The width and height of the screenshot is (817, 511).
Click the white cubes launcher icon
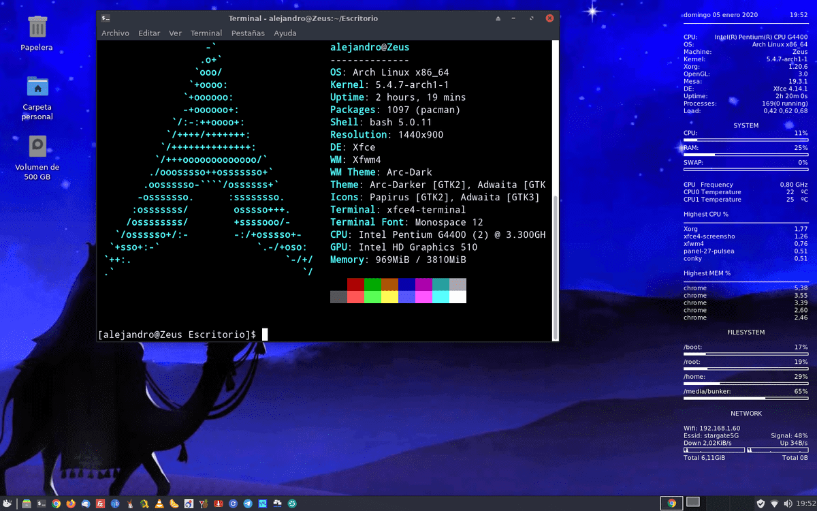point(277,504)
